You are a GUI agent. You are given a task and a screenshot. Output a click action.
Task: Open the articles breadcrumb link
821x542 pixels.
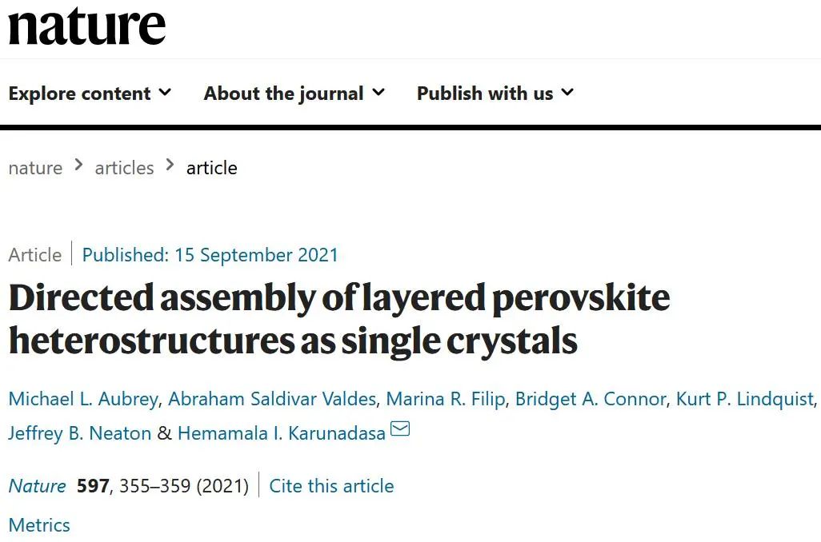pyautogui.click(x=125, y=168)
